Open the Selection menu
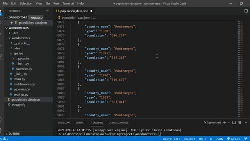 tap(26, 4)
